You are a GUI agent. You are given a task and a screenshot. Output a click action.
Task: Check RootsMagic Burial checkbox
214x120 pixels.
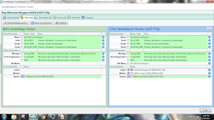click(22, 47)
